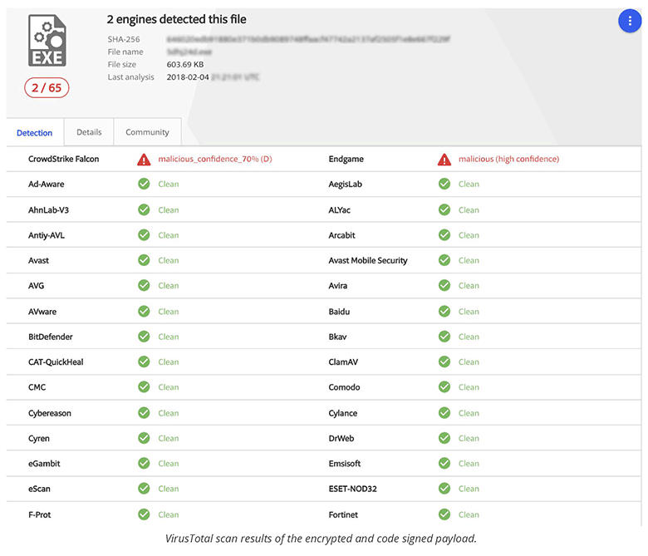This screenshot has width=648, height=556.
Task: Click the green check icon for Cylance
Action: 444,413
